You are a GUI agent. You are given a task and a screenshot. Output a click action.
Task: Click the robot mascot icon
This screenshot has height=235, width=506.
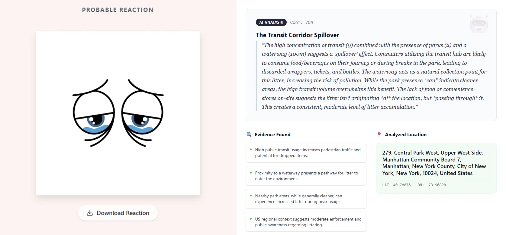[x=479, y=23]
